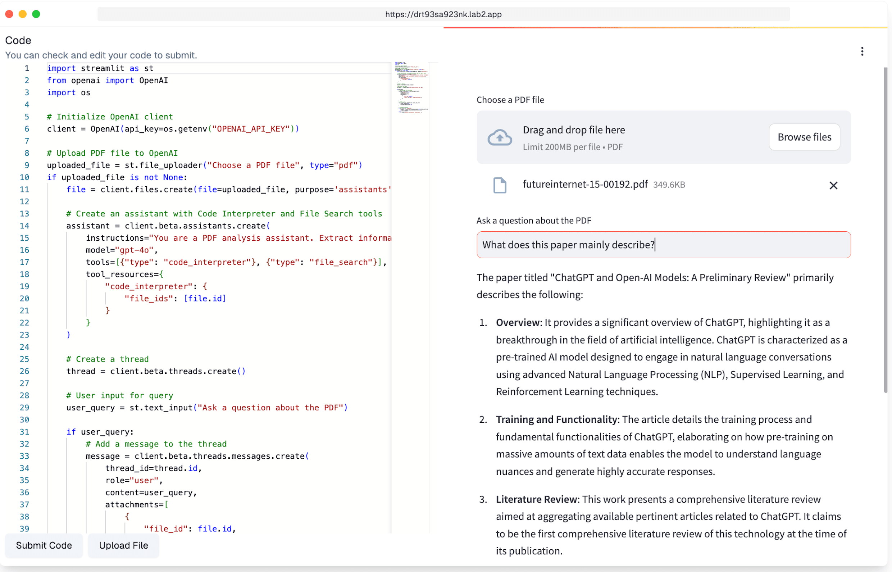Click 'Training and Functionality' heading
Image resolution: width=892 pixels, height=572 pixels.
[556, 419]
